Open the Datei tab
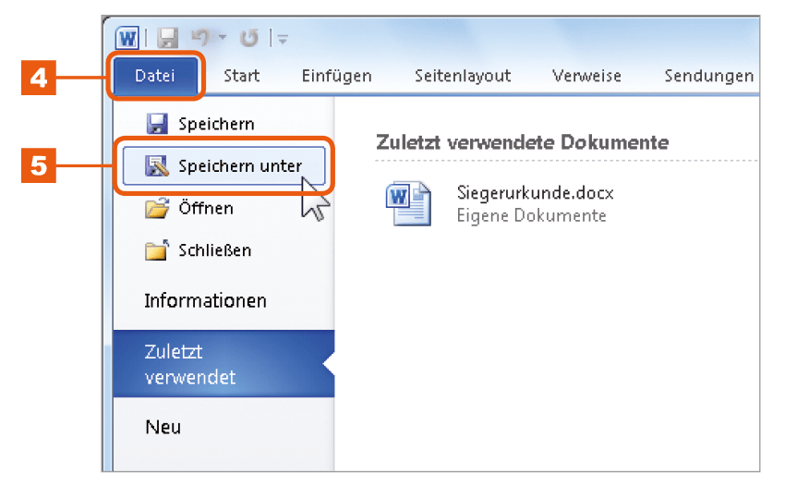 click(x=155, y=76)
